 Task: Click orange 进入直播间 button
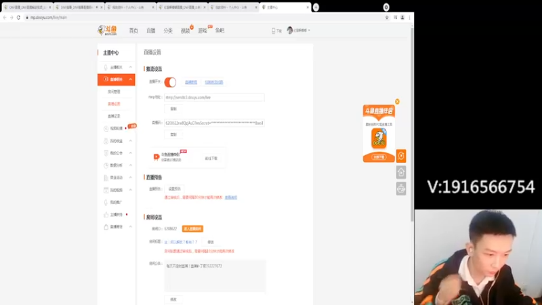coord(192,229)
